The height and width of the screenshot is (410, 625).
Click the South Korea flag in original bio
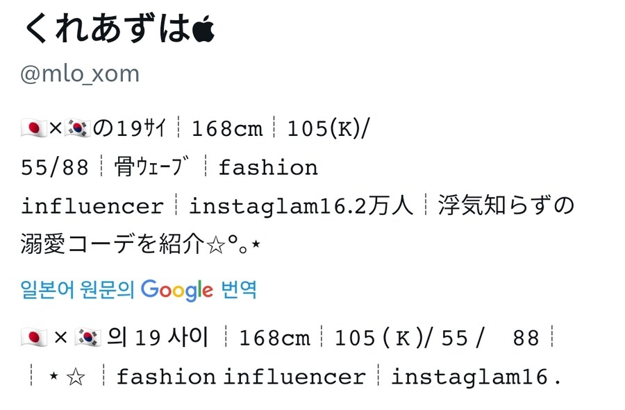[77, 128]
